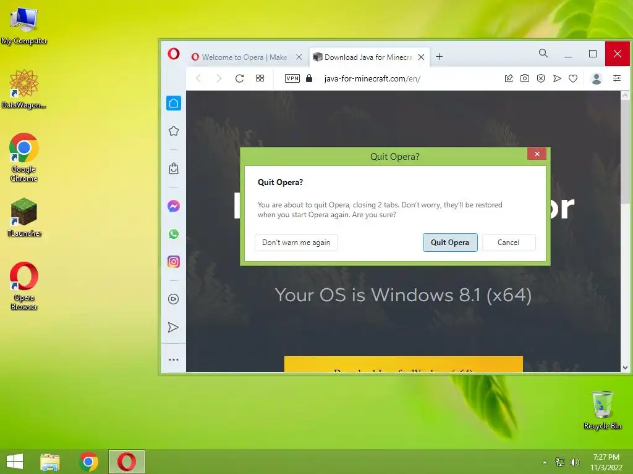This screenshot has width=633, height=474.
Task: Open the Player icon in sidebar
Action: 174,299
